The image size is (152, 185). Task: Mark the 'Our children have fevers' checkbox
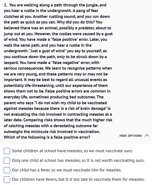pyautogui.click(x=7, y=180)
